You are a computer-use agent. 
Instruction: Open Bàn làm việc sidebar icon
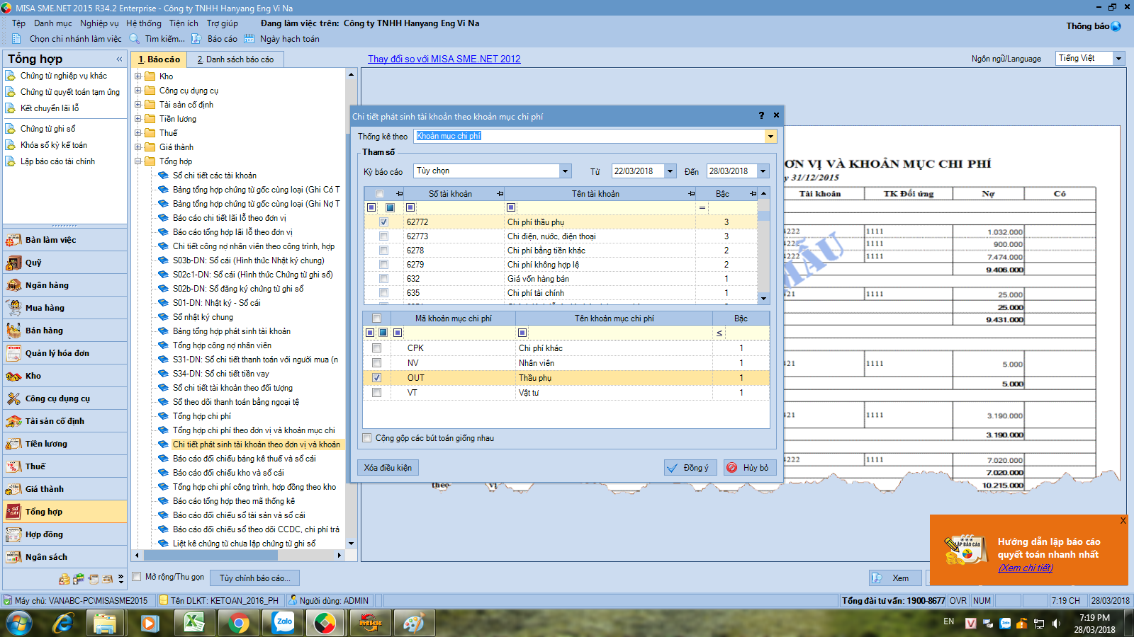(x=13, y=240)
